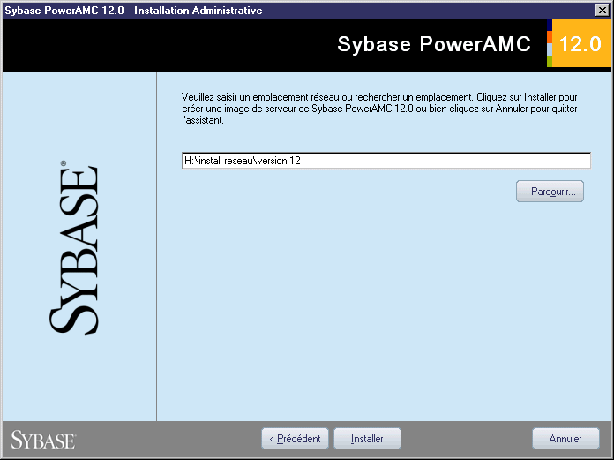This screenshot has height=460, width=614.
Task: Close the Installation Administrative window
Action: tap(602, 11)
